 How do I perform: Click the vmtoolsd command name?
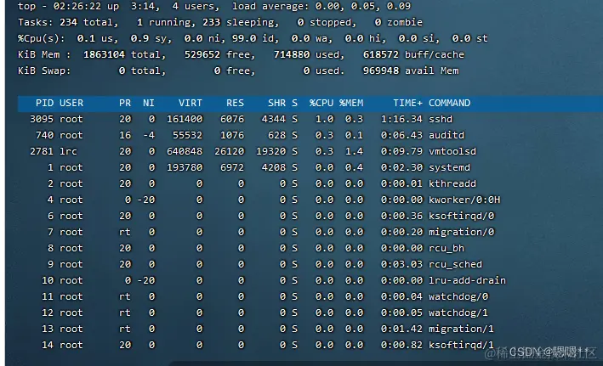(452, 151)
